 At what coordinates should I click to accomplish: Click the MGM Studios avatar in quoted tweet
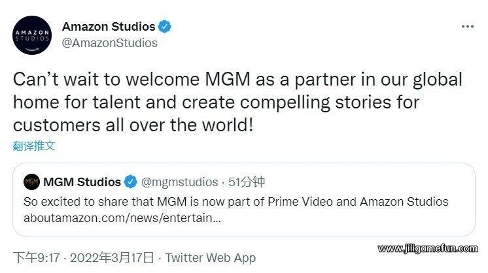[31, 182]
